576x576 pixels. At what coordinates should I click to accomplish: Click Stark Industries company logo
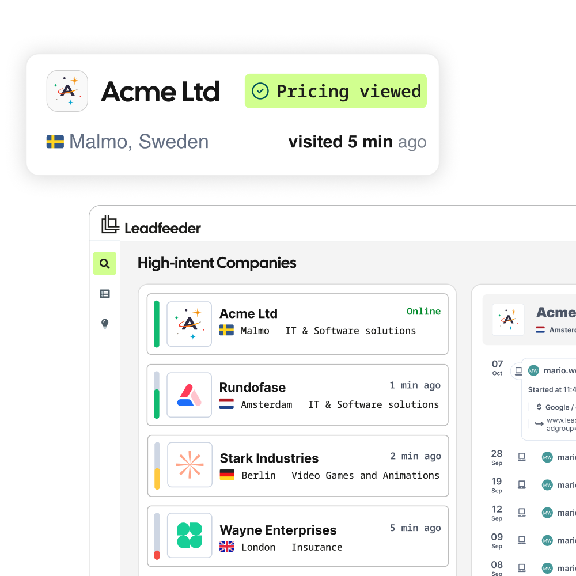[190, 465]
